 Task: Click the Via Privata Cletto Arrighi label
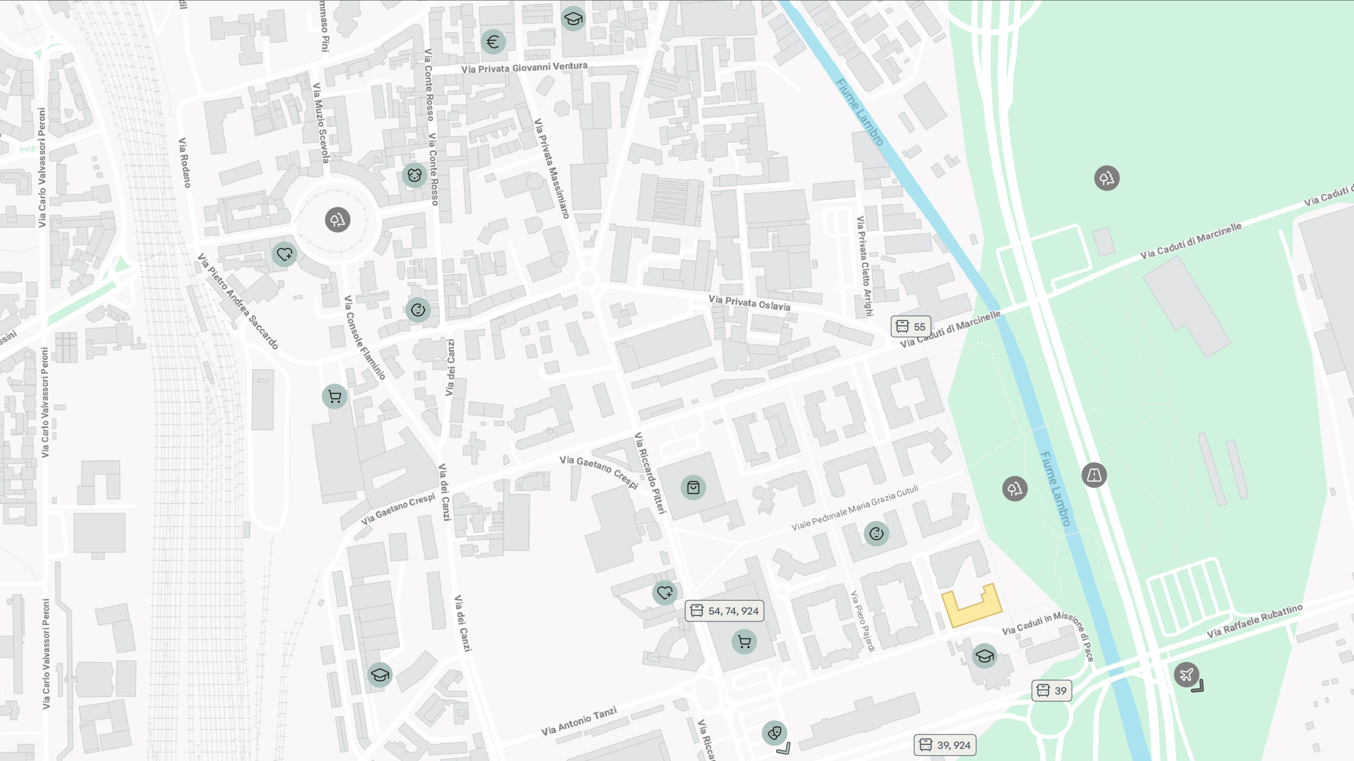[865, 266]
